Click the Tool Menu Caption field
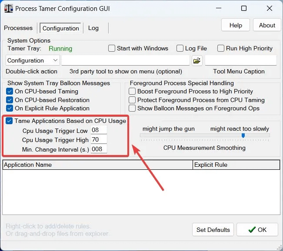Screen dimensions: 283x251 [241, 60]
